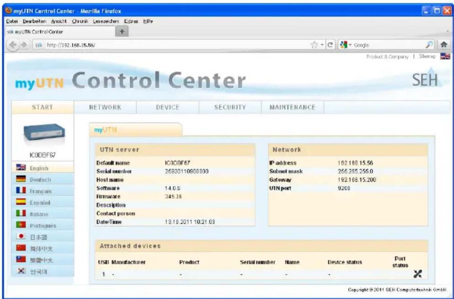The height and width of the screenshot is (299, 454).
Task: Open a new tab with the plus button
Action: (x=122, y=32)
